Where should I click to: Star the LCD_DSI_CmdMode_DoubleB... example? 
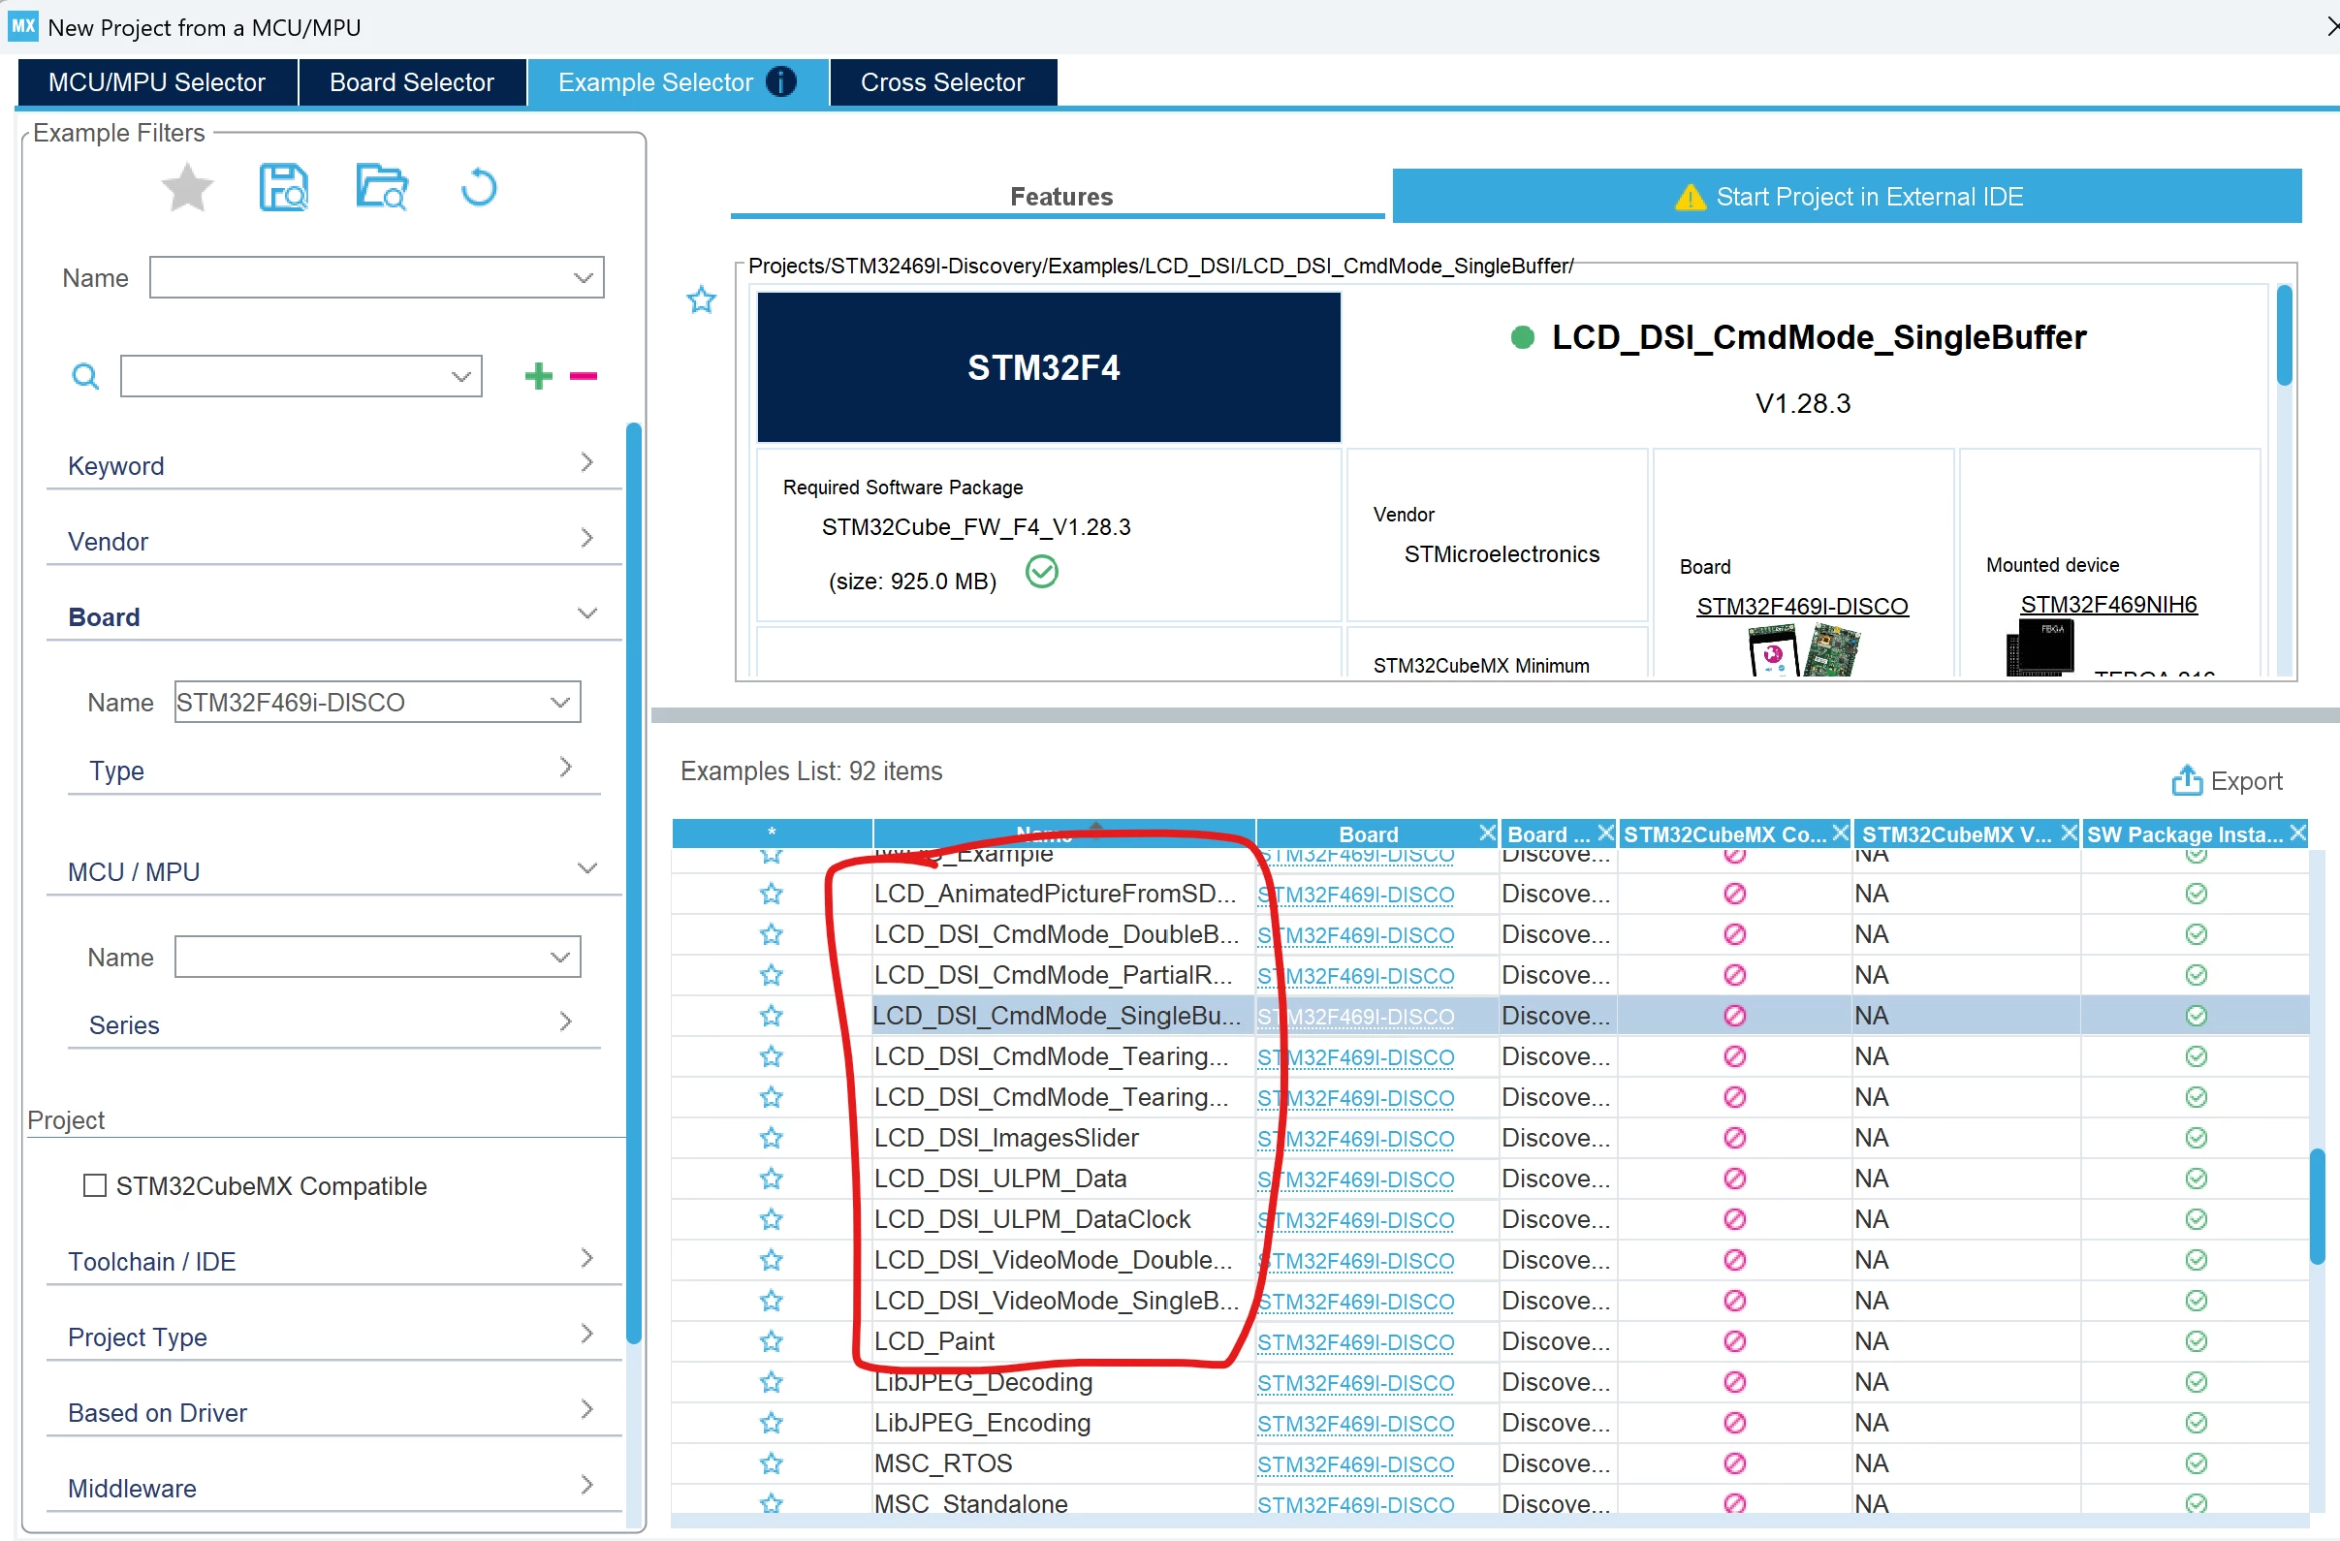click(x=771, y=934)
